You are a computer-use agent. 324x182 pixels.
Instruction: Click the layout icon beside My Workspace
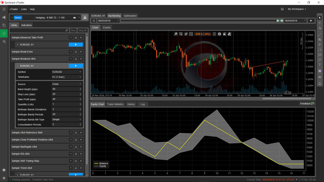282,9
